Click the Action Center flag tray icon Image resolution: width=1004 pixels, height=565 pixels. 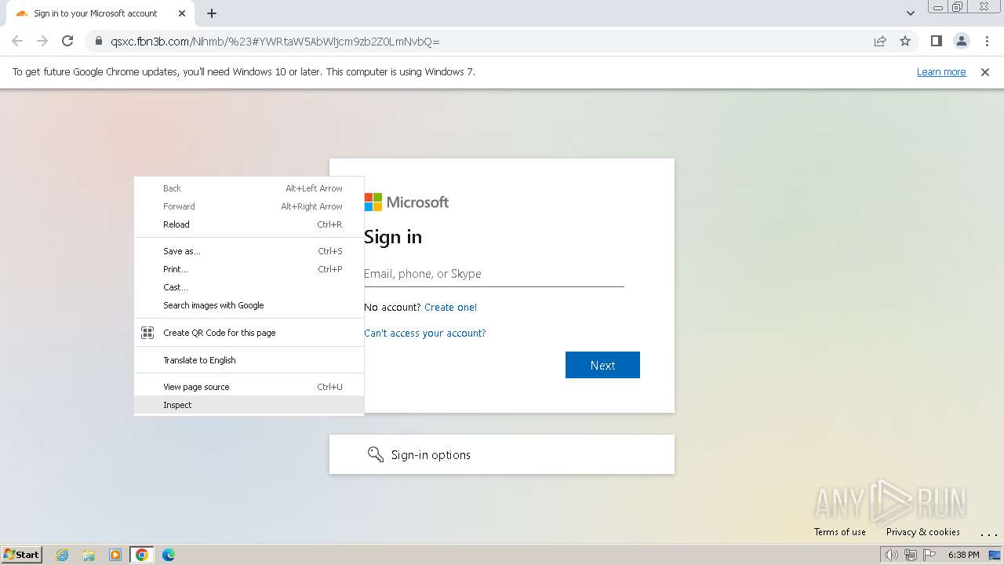point(929,555)
